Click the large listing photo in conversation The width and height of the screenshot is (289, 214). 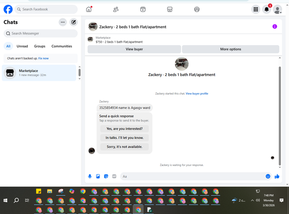click(x=181, y=64)
